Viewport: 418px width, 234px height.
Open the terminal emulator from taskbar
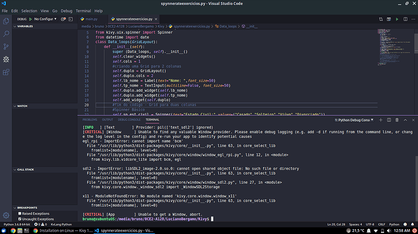click(x=27, y=230)
